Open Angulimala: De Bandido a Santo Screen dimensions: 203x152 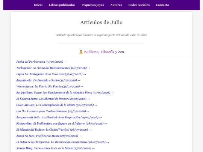[48, 80]
